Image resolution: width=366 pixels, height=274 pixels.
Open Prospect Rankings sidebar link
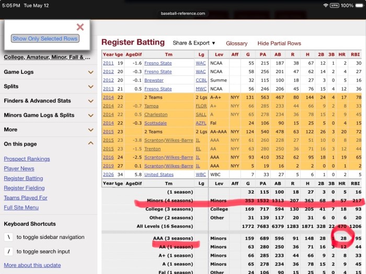pyautogui.click(x=27, y=159)
